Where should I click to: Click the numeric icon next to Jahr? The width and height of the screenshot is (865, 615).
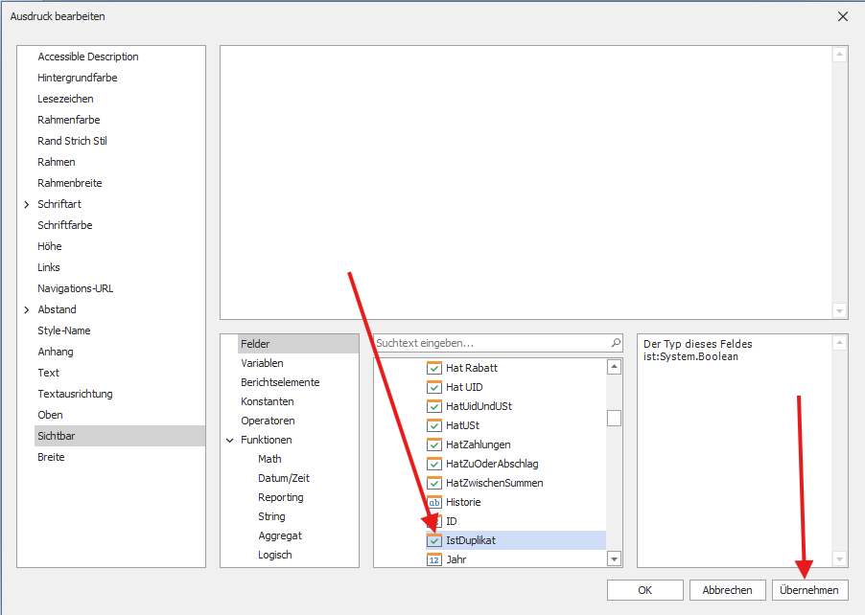coord(434,559)
